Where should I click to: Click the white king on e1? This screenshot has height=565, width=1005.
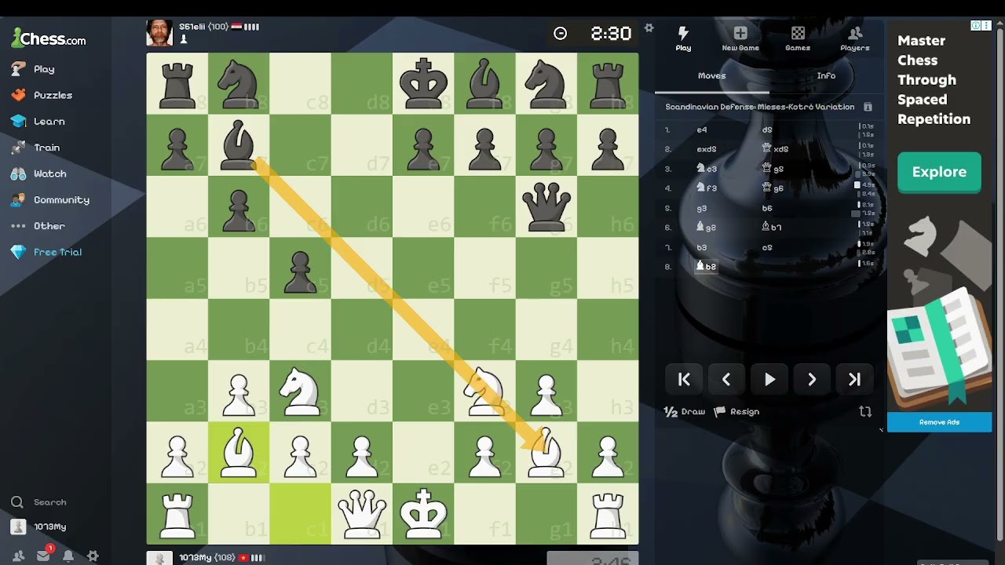[x=423, y=514]
